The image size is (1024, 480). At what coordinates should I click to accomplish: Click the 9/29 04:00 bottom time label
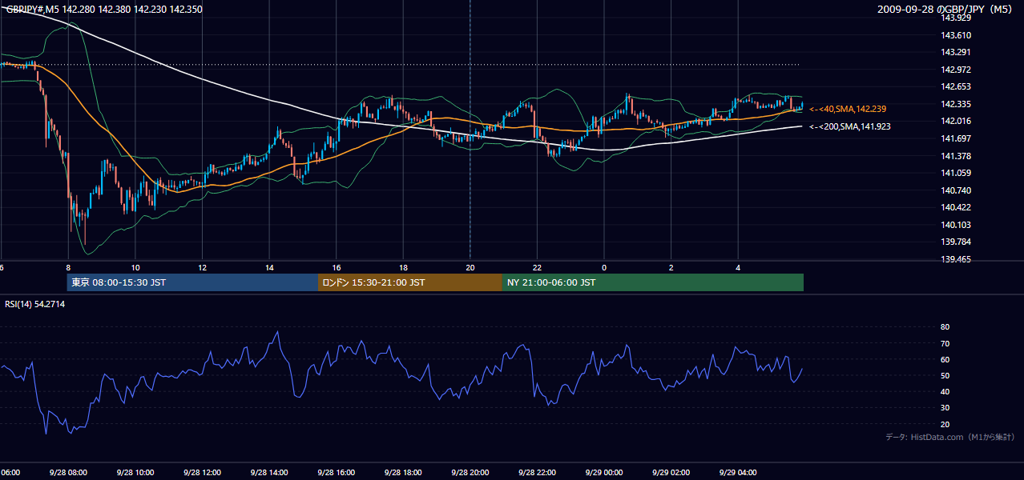[x=738, y=473]
